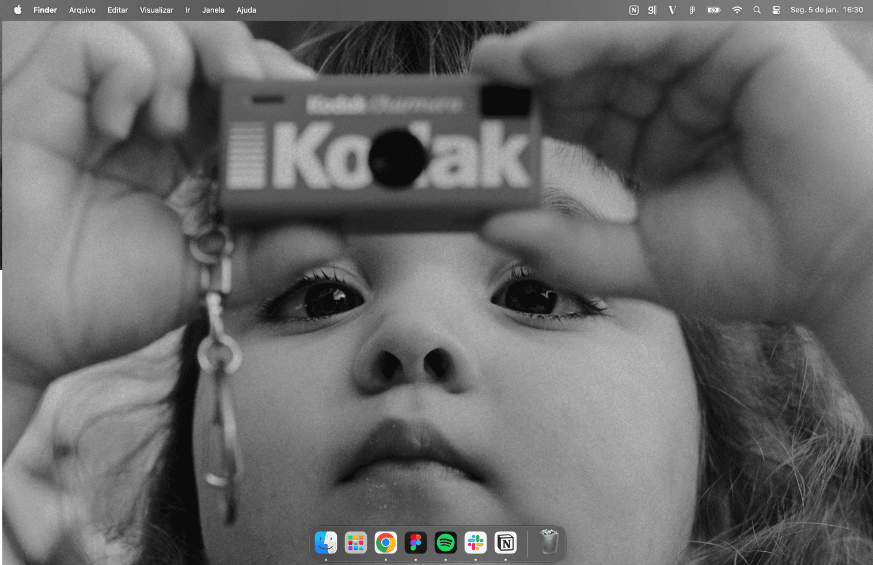The height and width of the screenshot is (565, 873).
Task: Open the Apple menu
Action: [17, 10]
